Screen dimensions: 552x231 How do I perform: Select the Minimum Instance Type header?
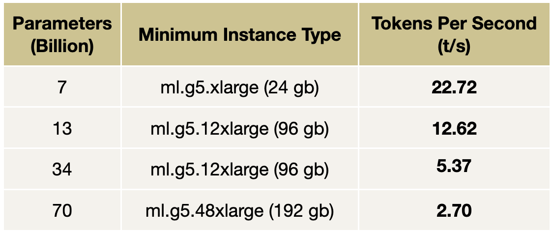(239, 35)
